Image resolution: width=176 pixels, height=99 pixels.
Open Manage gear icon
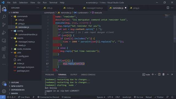pyautogui.click(x=4, y=91)
